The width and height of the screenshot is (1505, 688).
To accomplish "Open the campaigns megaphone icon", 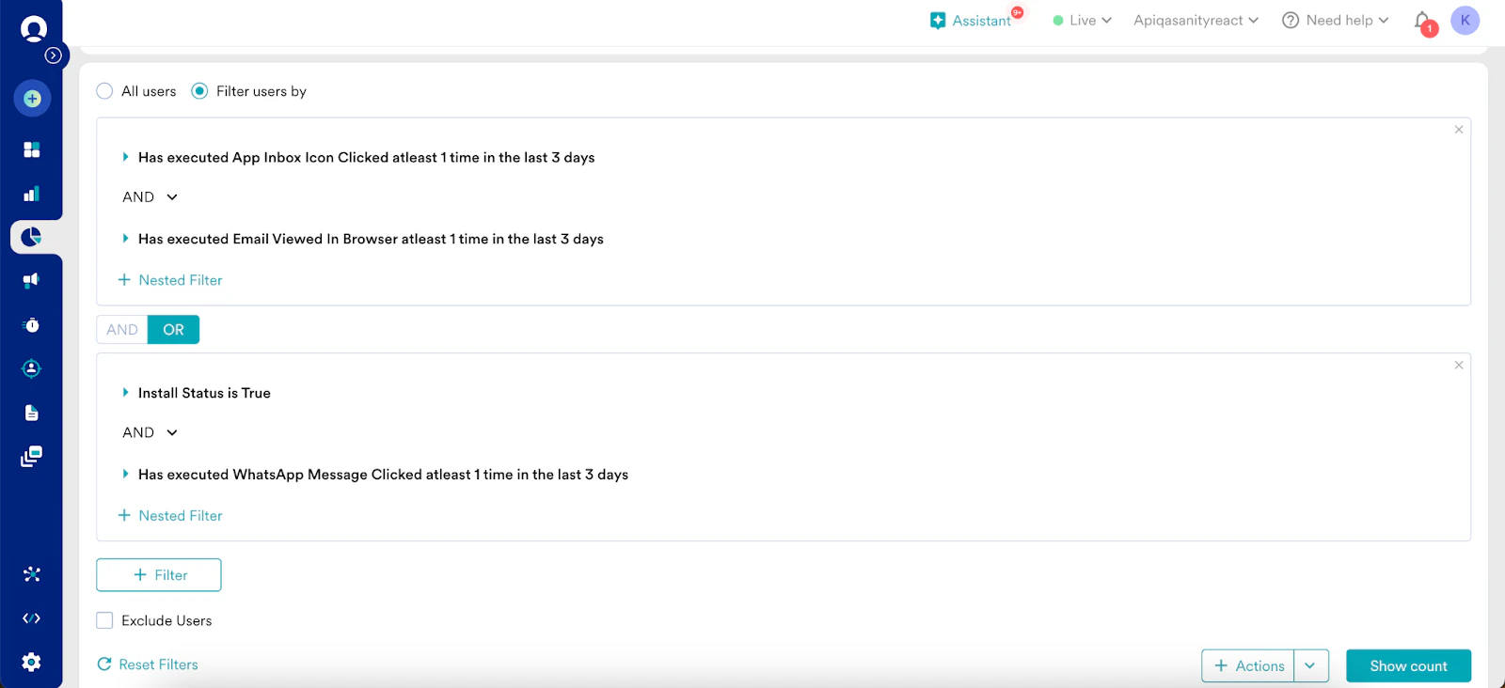I will [32, 280].
